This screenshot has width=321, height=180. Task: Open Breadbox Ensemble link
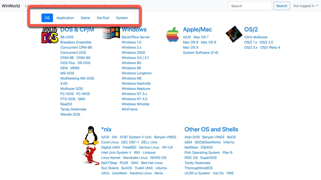click(76, 42)
